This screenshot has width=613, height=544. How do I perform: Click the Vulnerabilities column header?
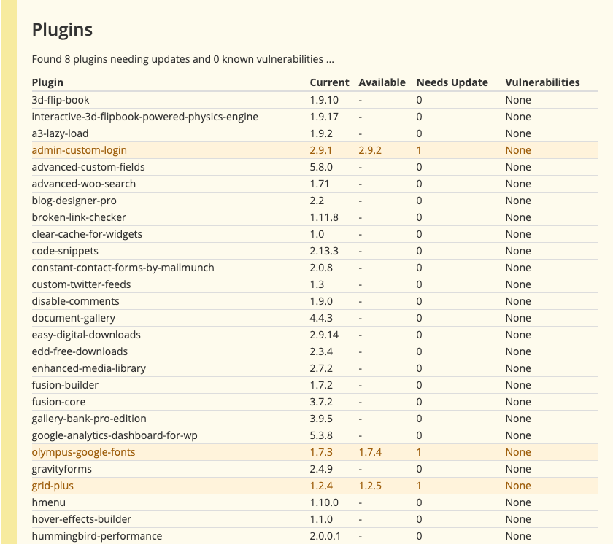point(542,82)
